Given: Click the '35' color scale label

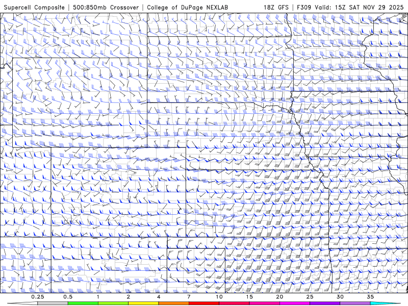Looking at the screenshot, I should tap(370, 297).
